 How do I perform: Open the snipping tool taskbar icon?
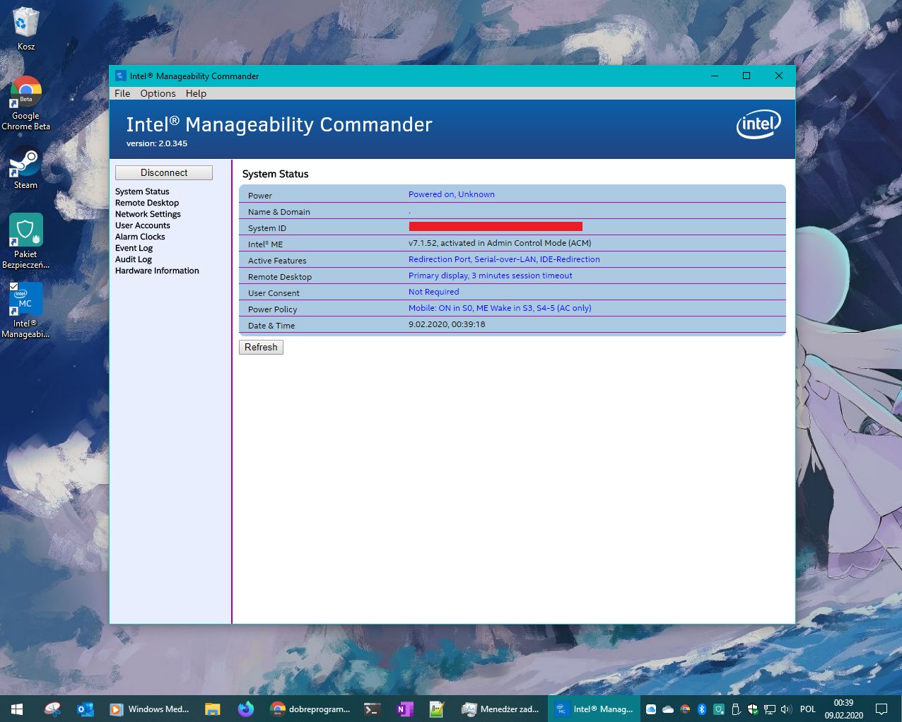(x=52, y=709)
